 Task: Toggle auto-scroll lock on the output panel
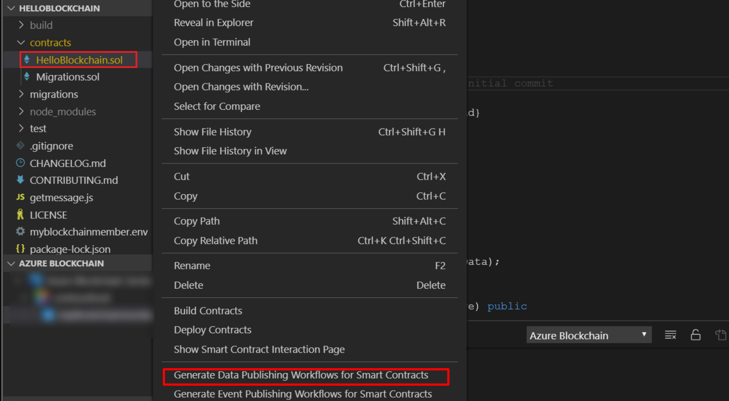(696, 335)
